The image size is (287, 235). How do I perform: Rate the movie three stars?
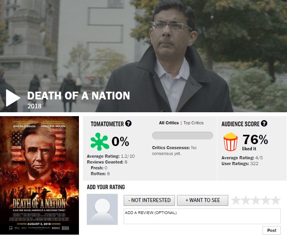point(256,200)
